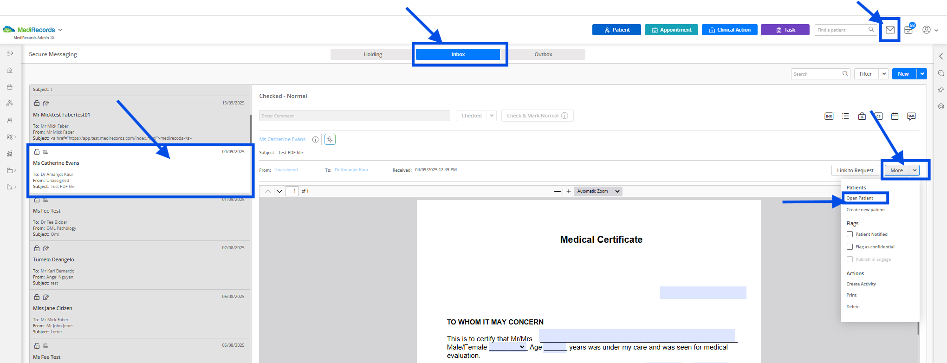Click the list icon in message toolbar
The height and width of the screenshot is (363, 947).
click(845, 116)
